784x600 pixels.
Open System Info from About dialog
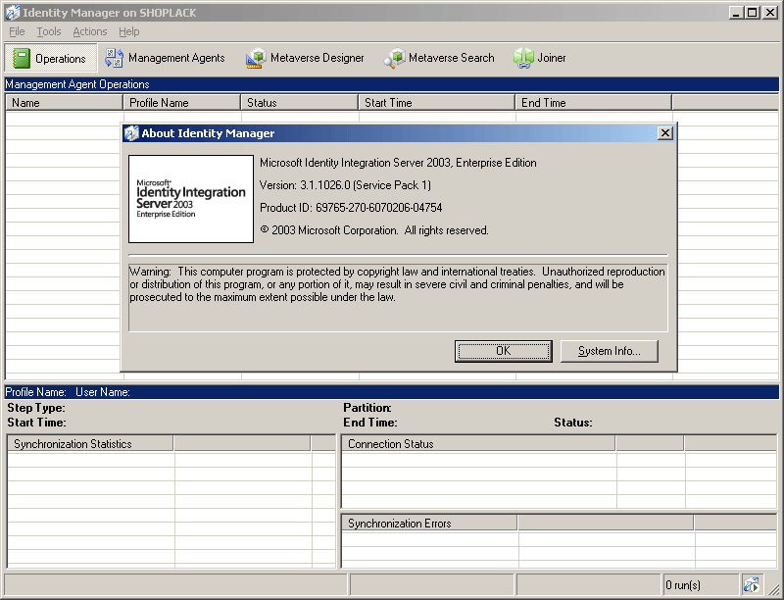pyautogui.click(x=609, y=351)
